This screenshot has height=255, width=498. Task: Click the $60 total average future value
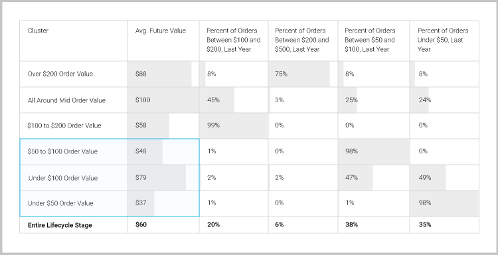tap(141, 225)
